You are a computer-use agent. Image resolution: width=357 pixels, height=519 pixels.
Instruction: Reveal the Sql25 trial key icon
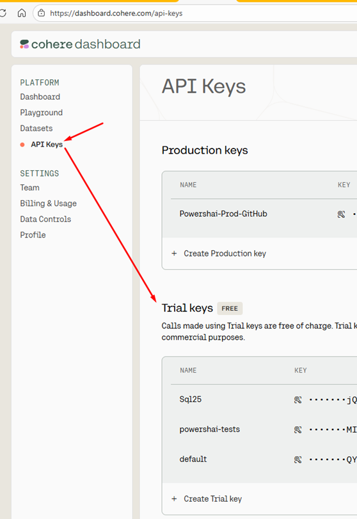click(x=297, y=400)
